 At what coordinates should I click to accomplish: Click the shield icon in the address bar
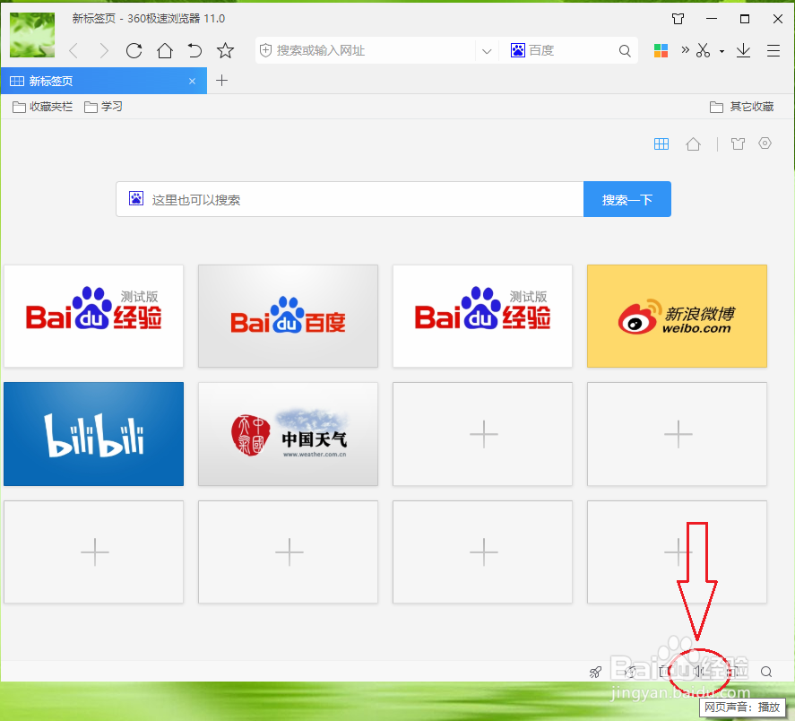[265, 50]
